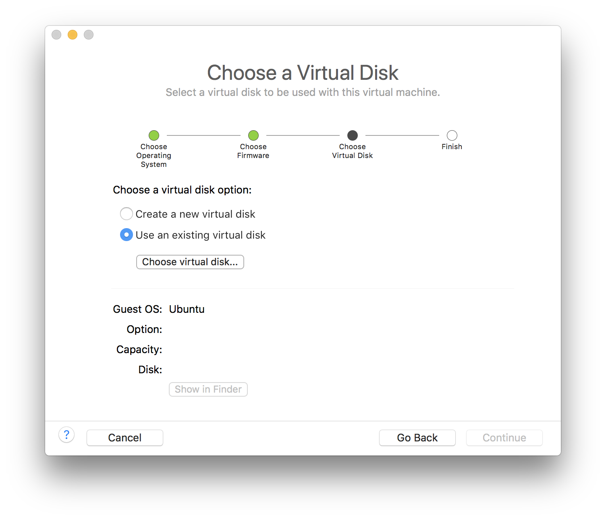Click the Choose Operating System step circle
The width and height of the screenshot is (606, 520).
click(x=154, y=135)
